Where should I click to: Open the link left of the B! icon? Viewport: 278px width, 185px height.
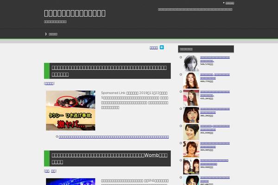pos(154,48)
